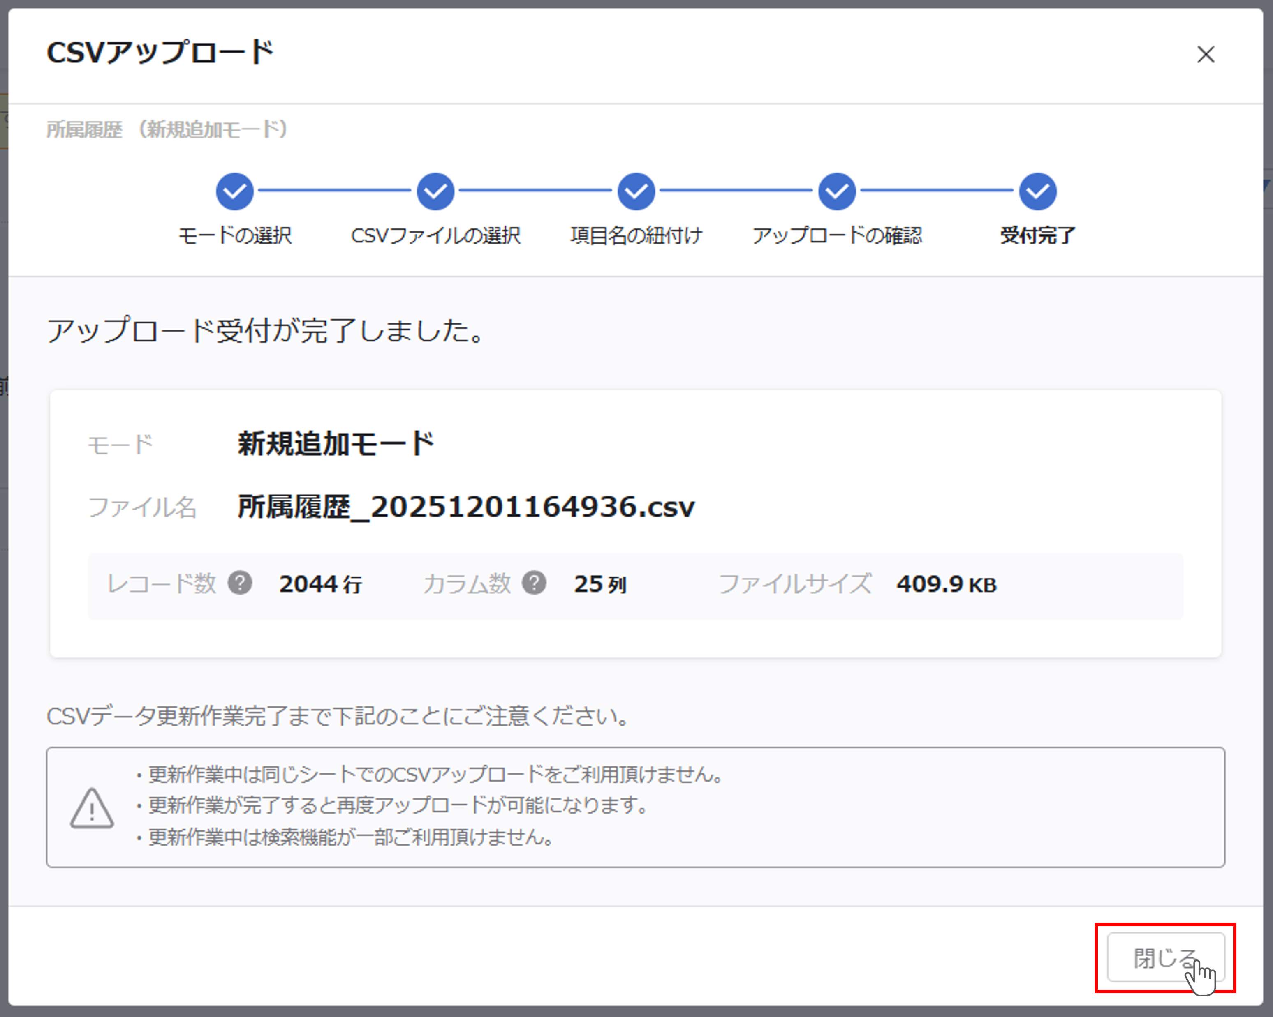Click the file name 所属履歴_20251201164936.csv
1273x1017 pixels.
point(466,506)
